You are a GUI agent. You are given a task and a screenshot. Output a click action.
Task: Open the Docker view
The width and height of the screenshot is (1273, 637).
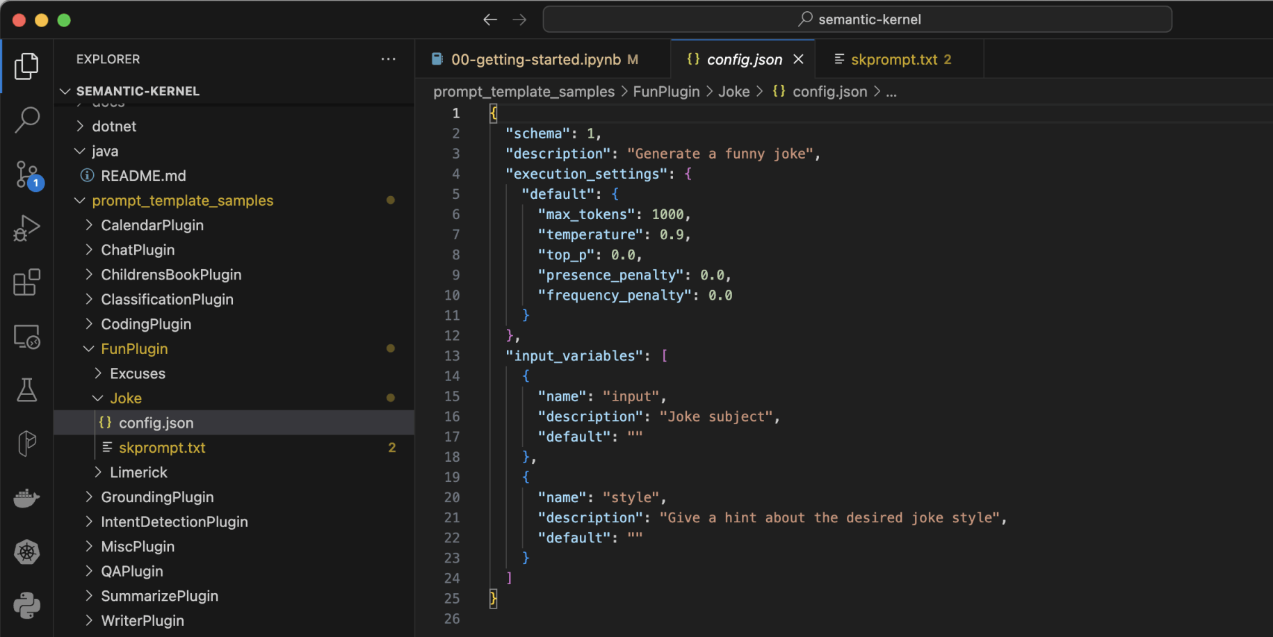(26, 498)
